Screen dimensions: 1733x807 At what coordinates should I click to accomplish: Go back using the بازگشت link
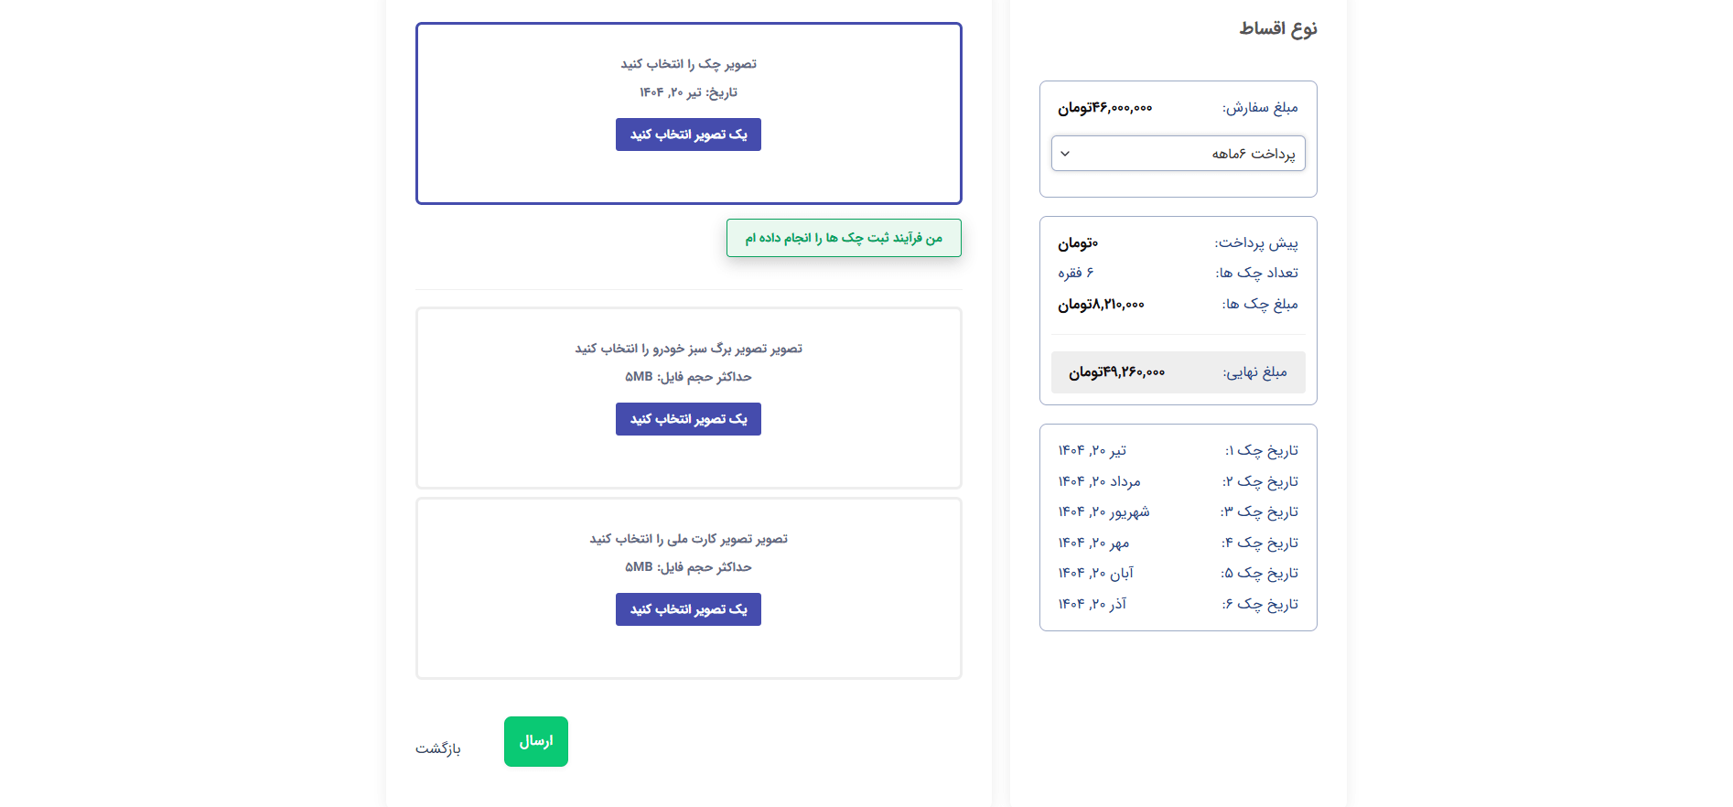438,748
